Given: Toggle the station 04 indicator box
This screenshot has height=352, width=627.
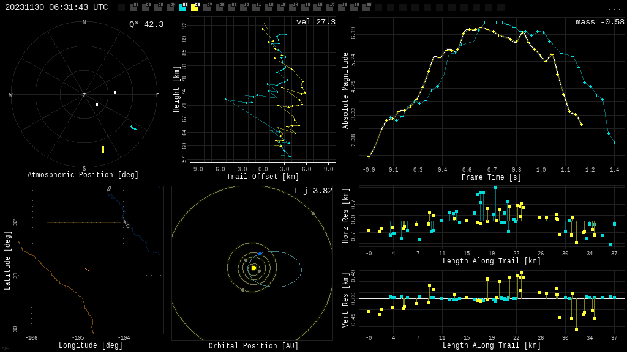Looking at the screenshot, I should [170, 7].
